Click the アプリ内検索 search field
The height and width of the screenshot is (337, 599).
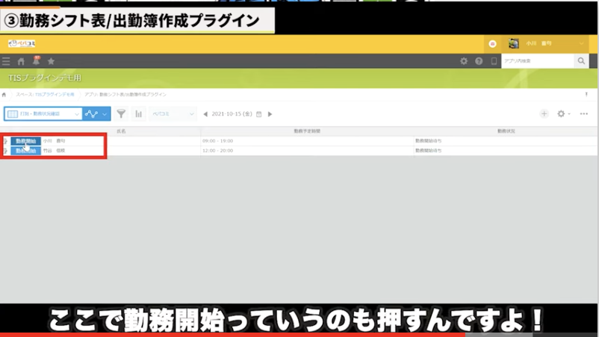[536, 61]
